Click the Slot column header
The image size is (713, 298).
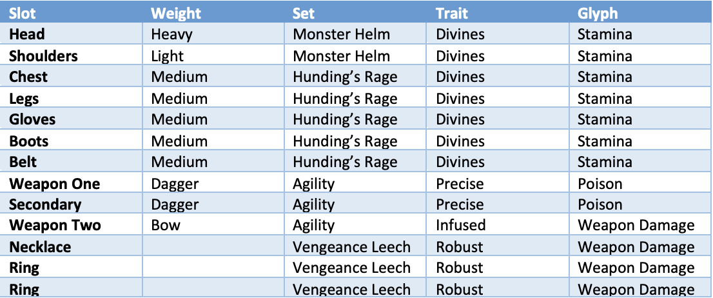22,13
